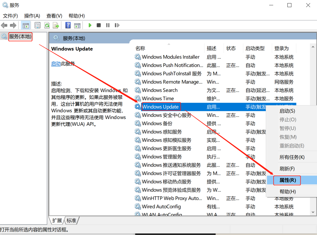
Task: Click the Refresh toolbar icon
Action: (47, 25)
